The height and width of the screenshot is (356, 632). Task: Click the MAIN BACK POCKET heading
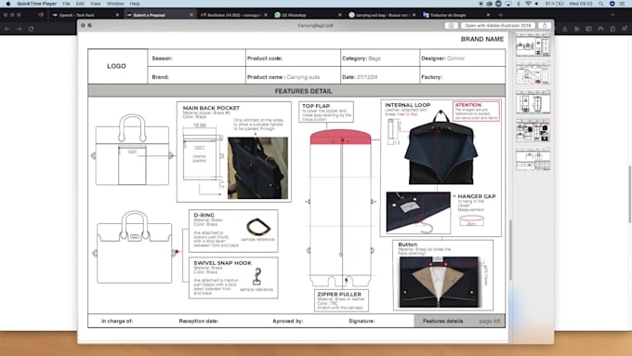(211, 108)
